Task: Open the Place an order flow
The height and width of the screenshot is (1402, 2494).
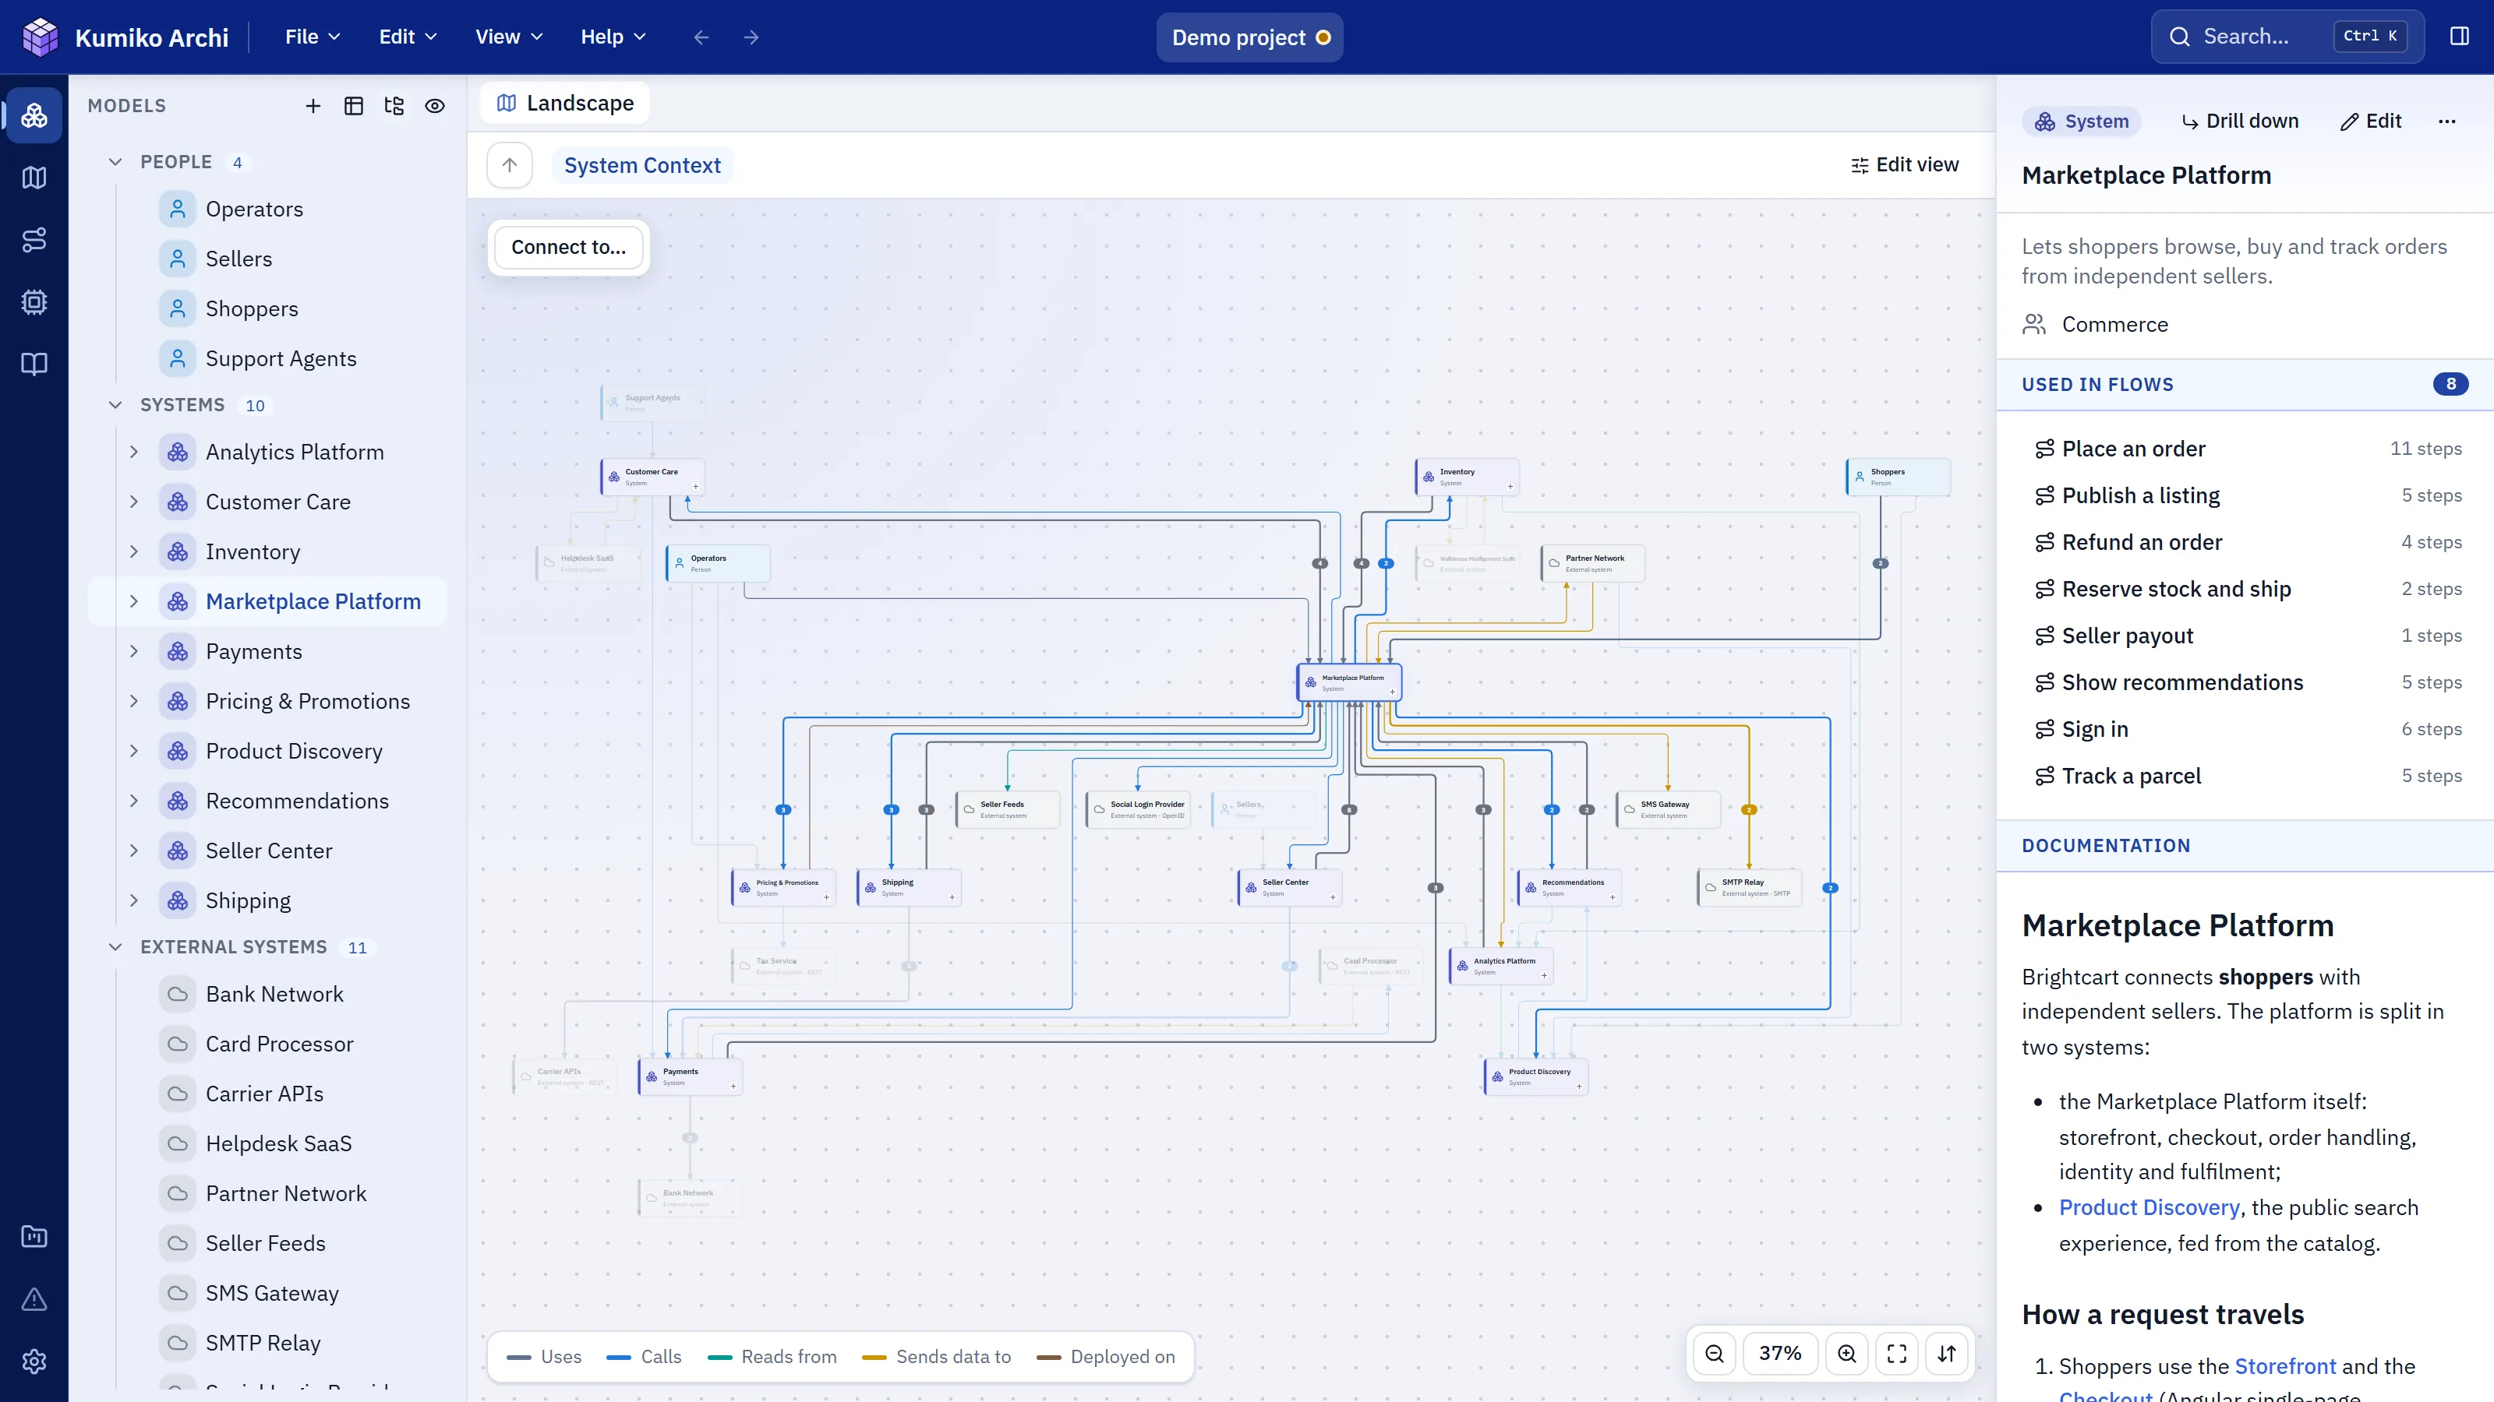Action: pyautogui.click(x=2246, y=449)
